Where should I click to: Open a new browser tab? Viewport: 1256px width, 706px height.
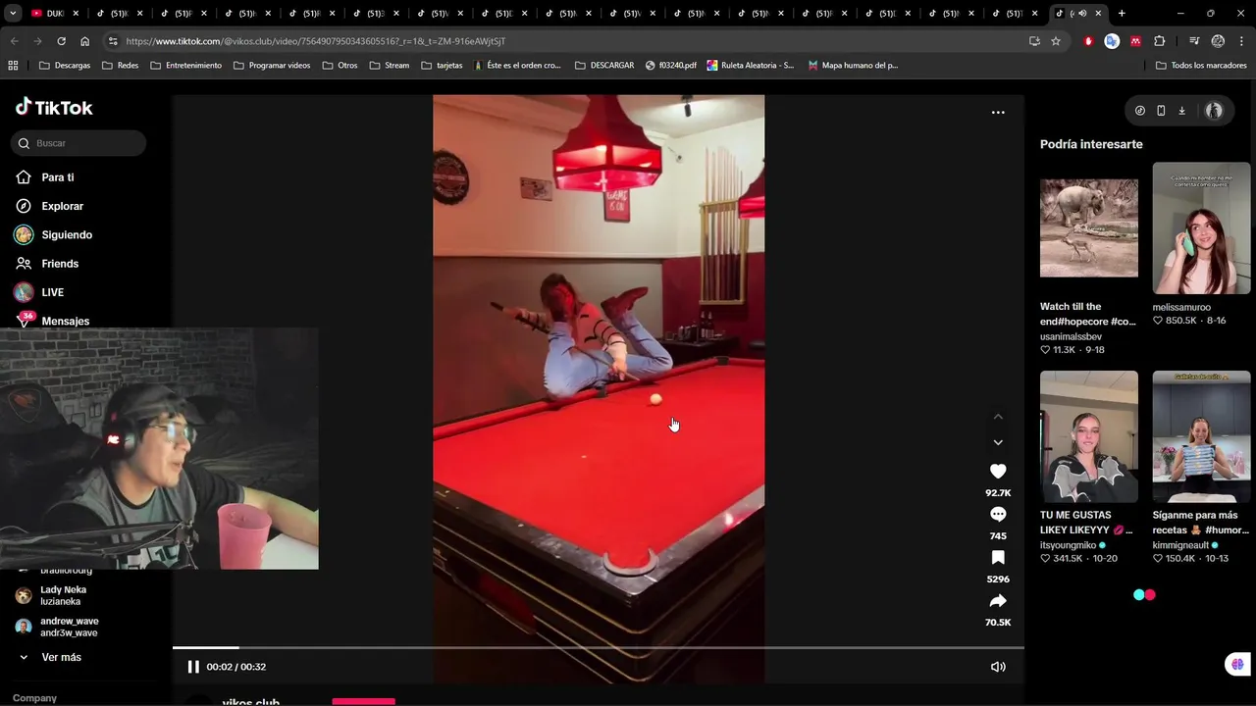click(1122, 14)
